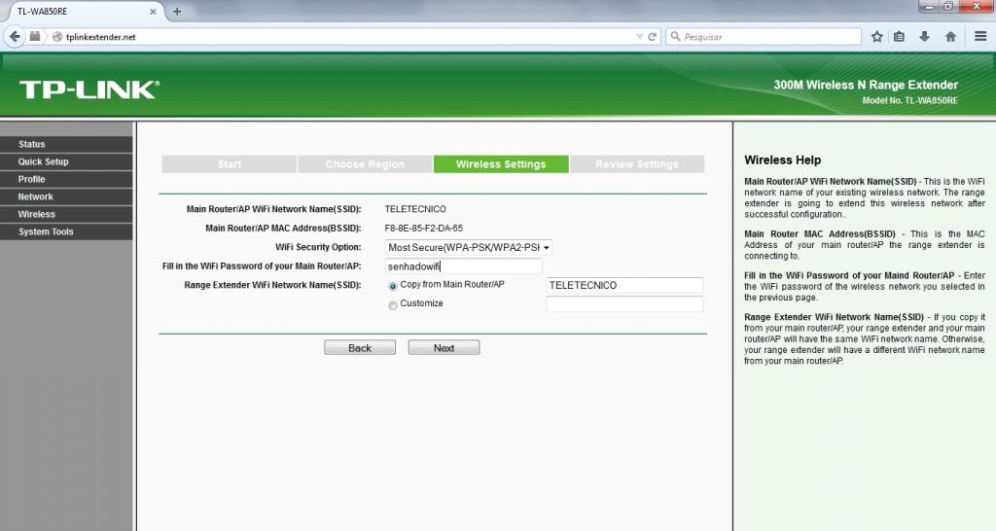Click the browser back arrow button
Viewport: 996px width, 531px height.
point(15,36)
